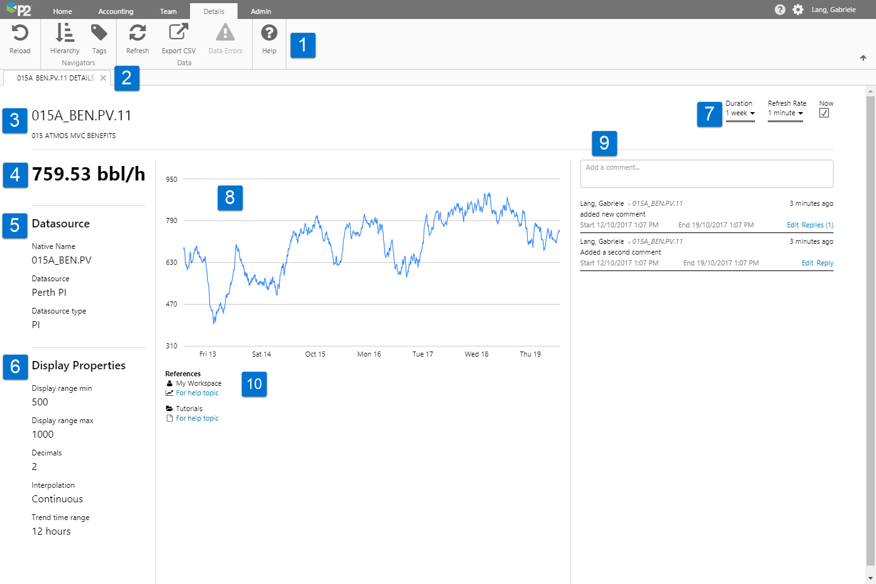876x584 pixels.
Task: Collapse the ribbon with the up arrow
Action: (x=863, y=58)
